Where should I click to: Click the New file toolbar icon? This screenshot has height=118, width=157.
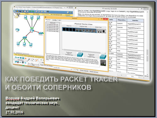tap(15, 11)
